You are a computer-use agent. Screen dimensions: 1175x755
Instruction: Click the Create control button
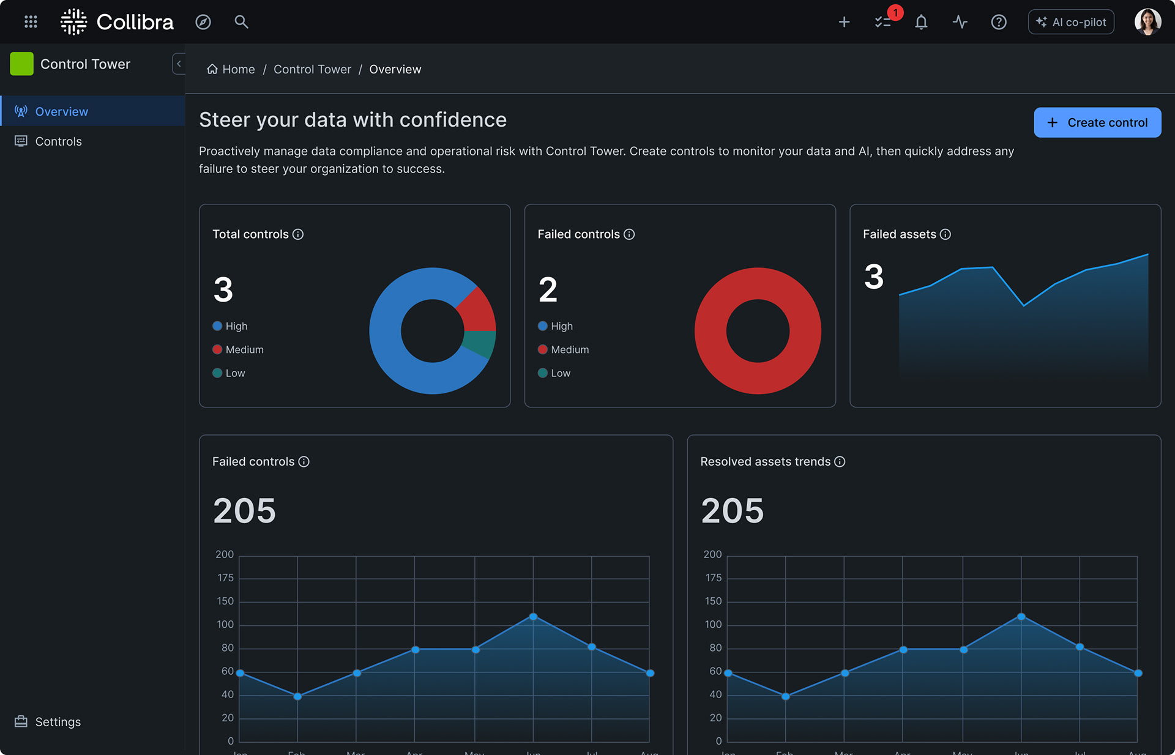1097,122
